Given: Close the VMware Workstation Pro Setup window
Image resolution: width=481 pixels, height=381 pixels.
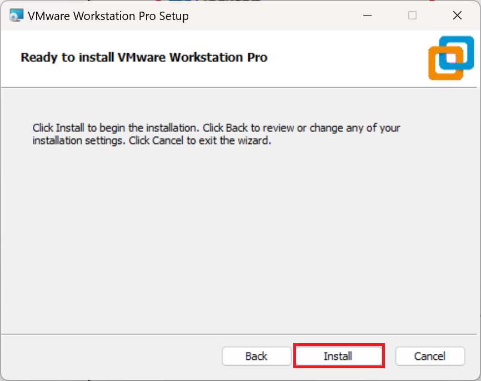Looking at the screenshot, I should point(457,16).
